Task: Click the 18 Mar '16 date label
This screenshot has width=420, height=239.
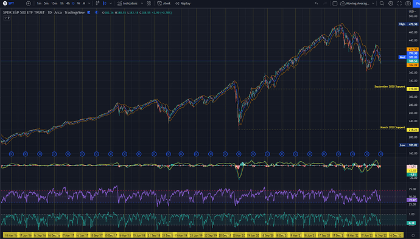Action: coord(11,235)
